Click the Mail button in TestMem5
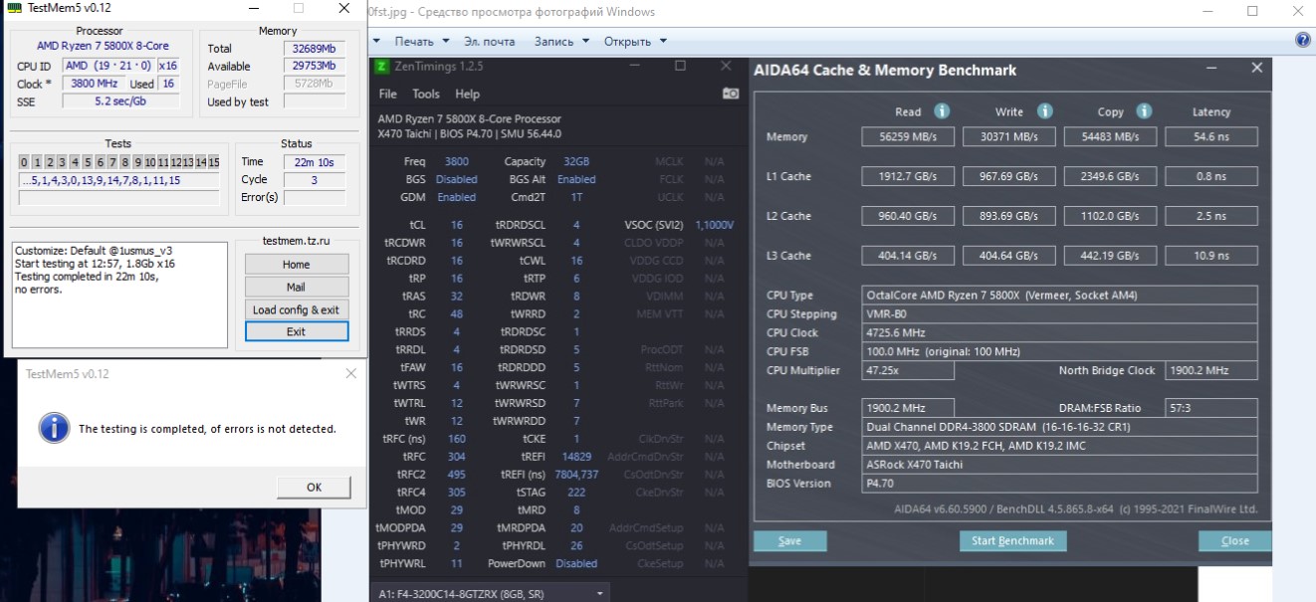This screenshot has width=1316, height=602. point(297,287)
